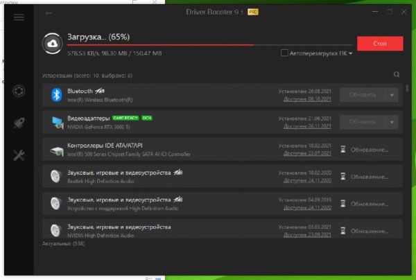Viewport: 416px width, 280px height.
Task: Click hourglass in NVIDIA High Definition Audio row
Action: 343,231
